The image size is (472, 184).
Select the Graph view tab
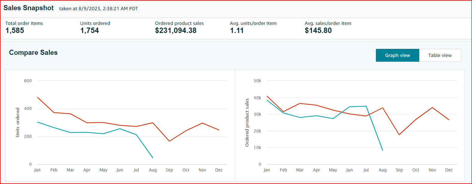397,55
